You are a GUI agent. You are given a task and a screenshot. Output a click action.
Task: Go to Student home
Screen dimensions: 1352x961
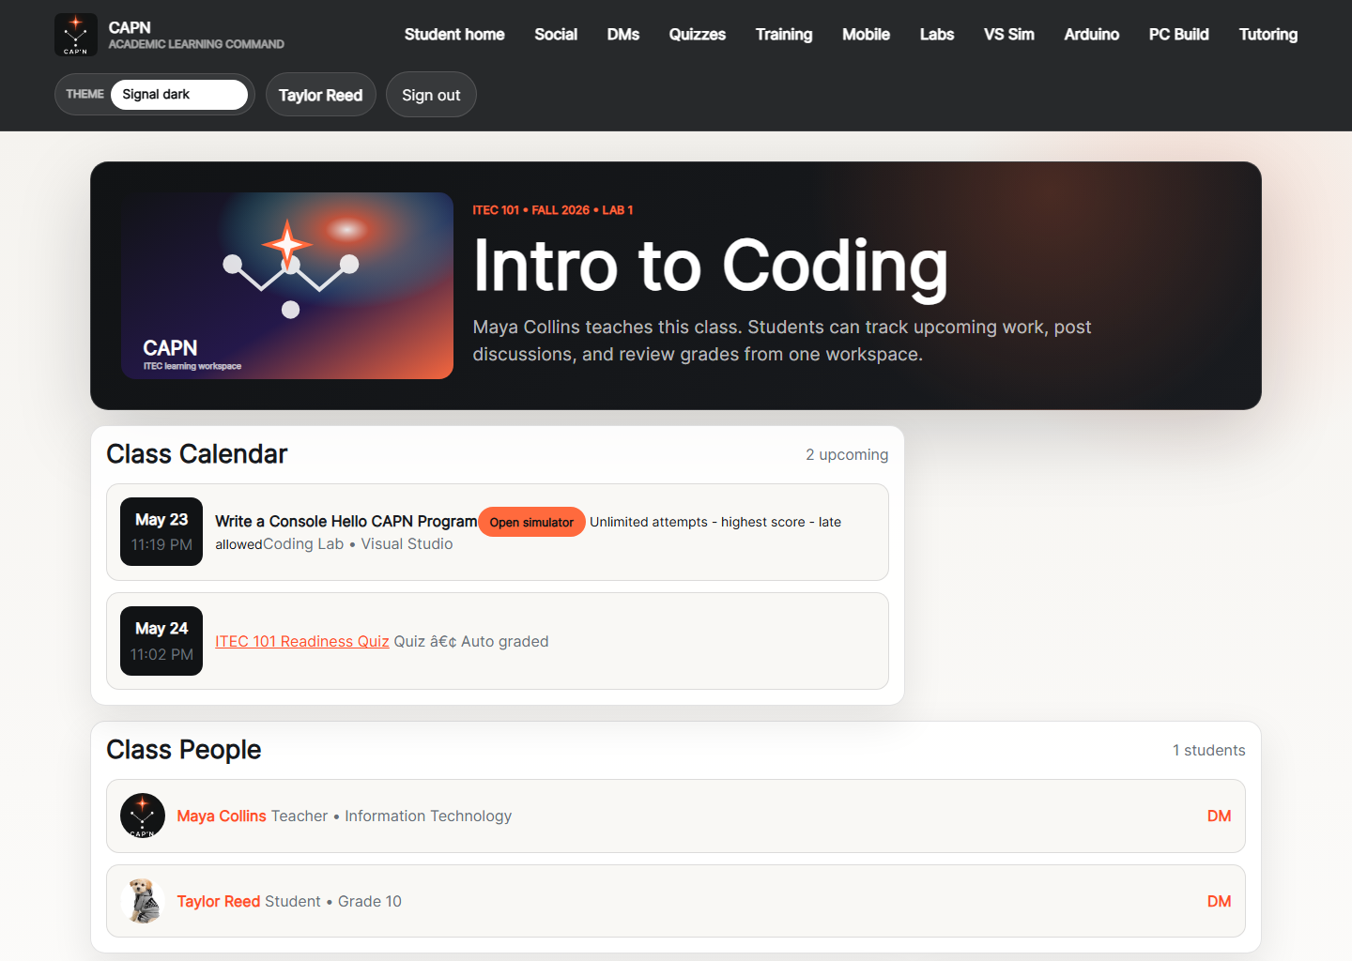[x=454, y=35]
